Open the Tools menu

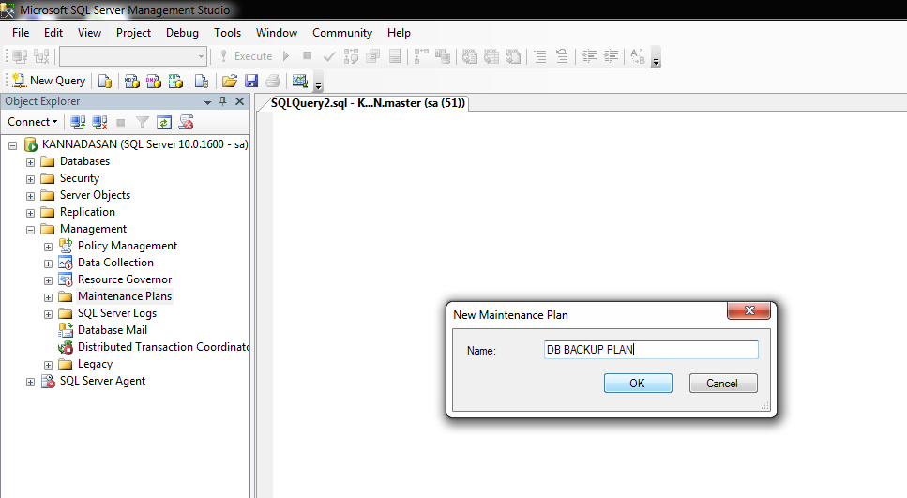tap(227, 33)
